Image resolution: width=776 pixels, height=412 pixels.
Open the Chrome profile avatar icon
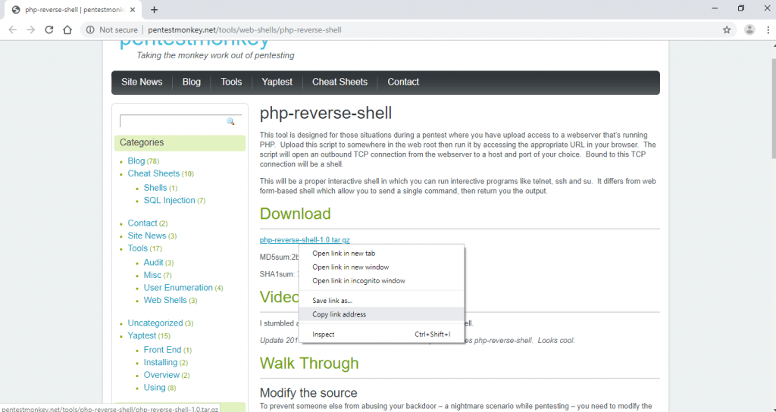749,30
